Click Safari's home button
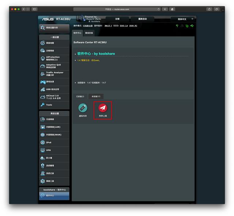The image size is (234, 216). [x=172, y=9]
